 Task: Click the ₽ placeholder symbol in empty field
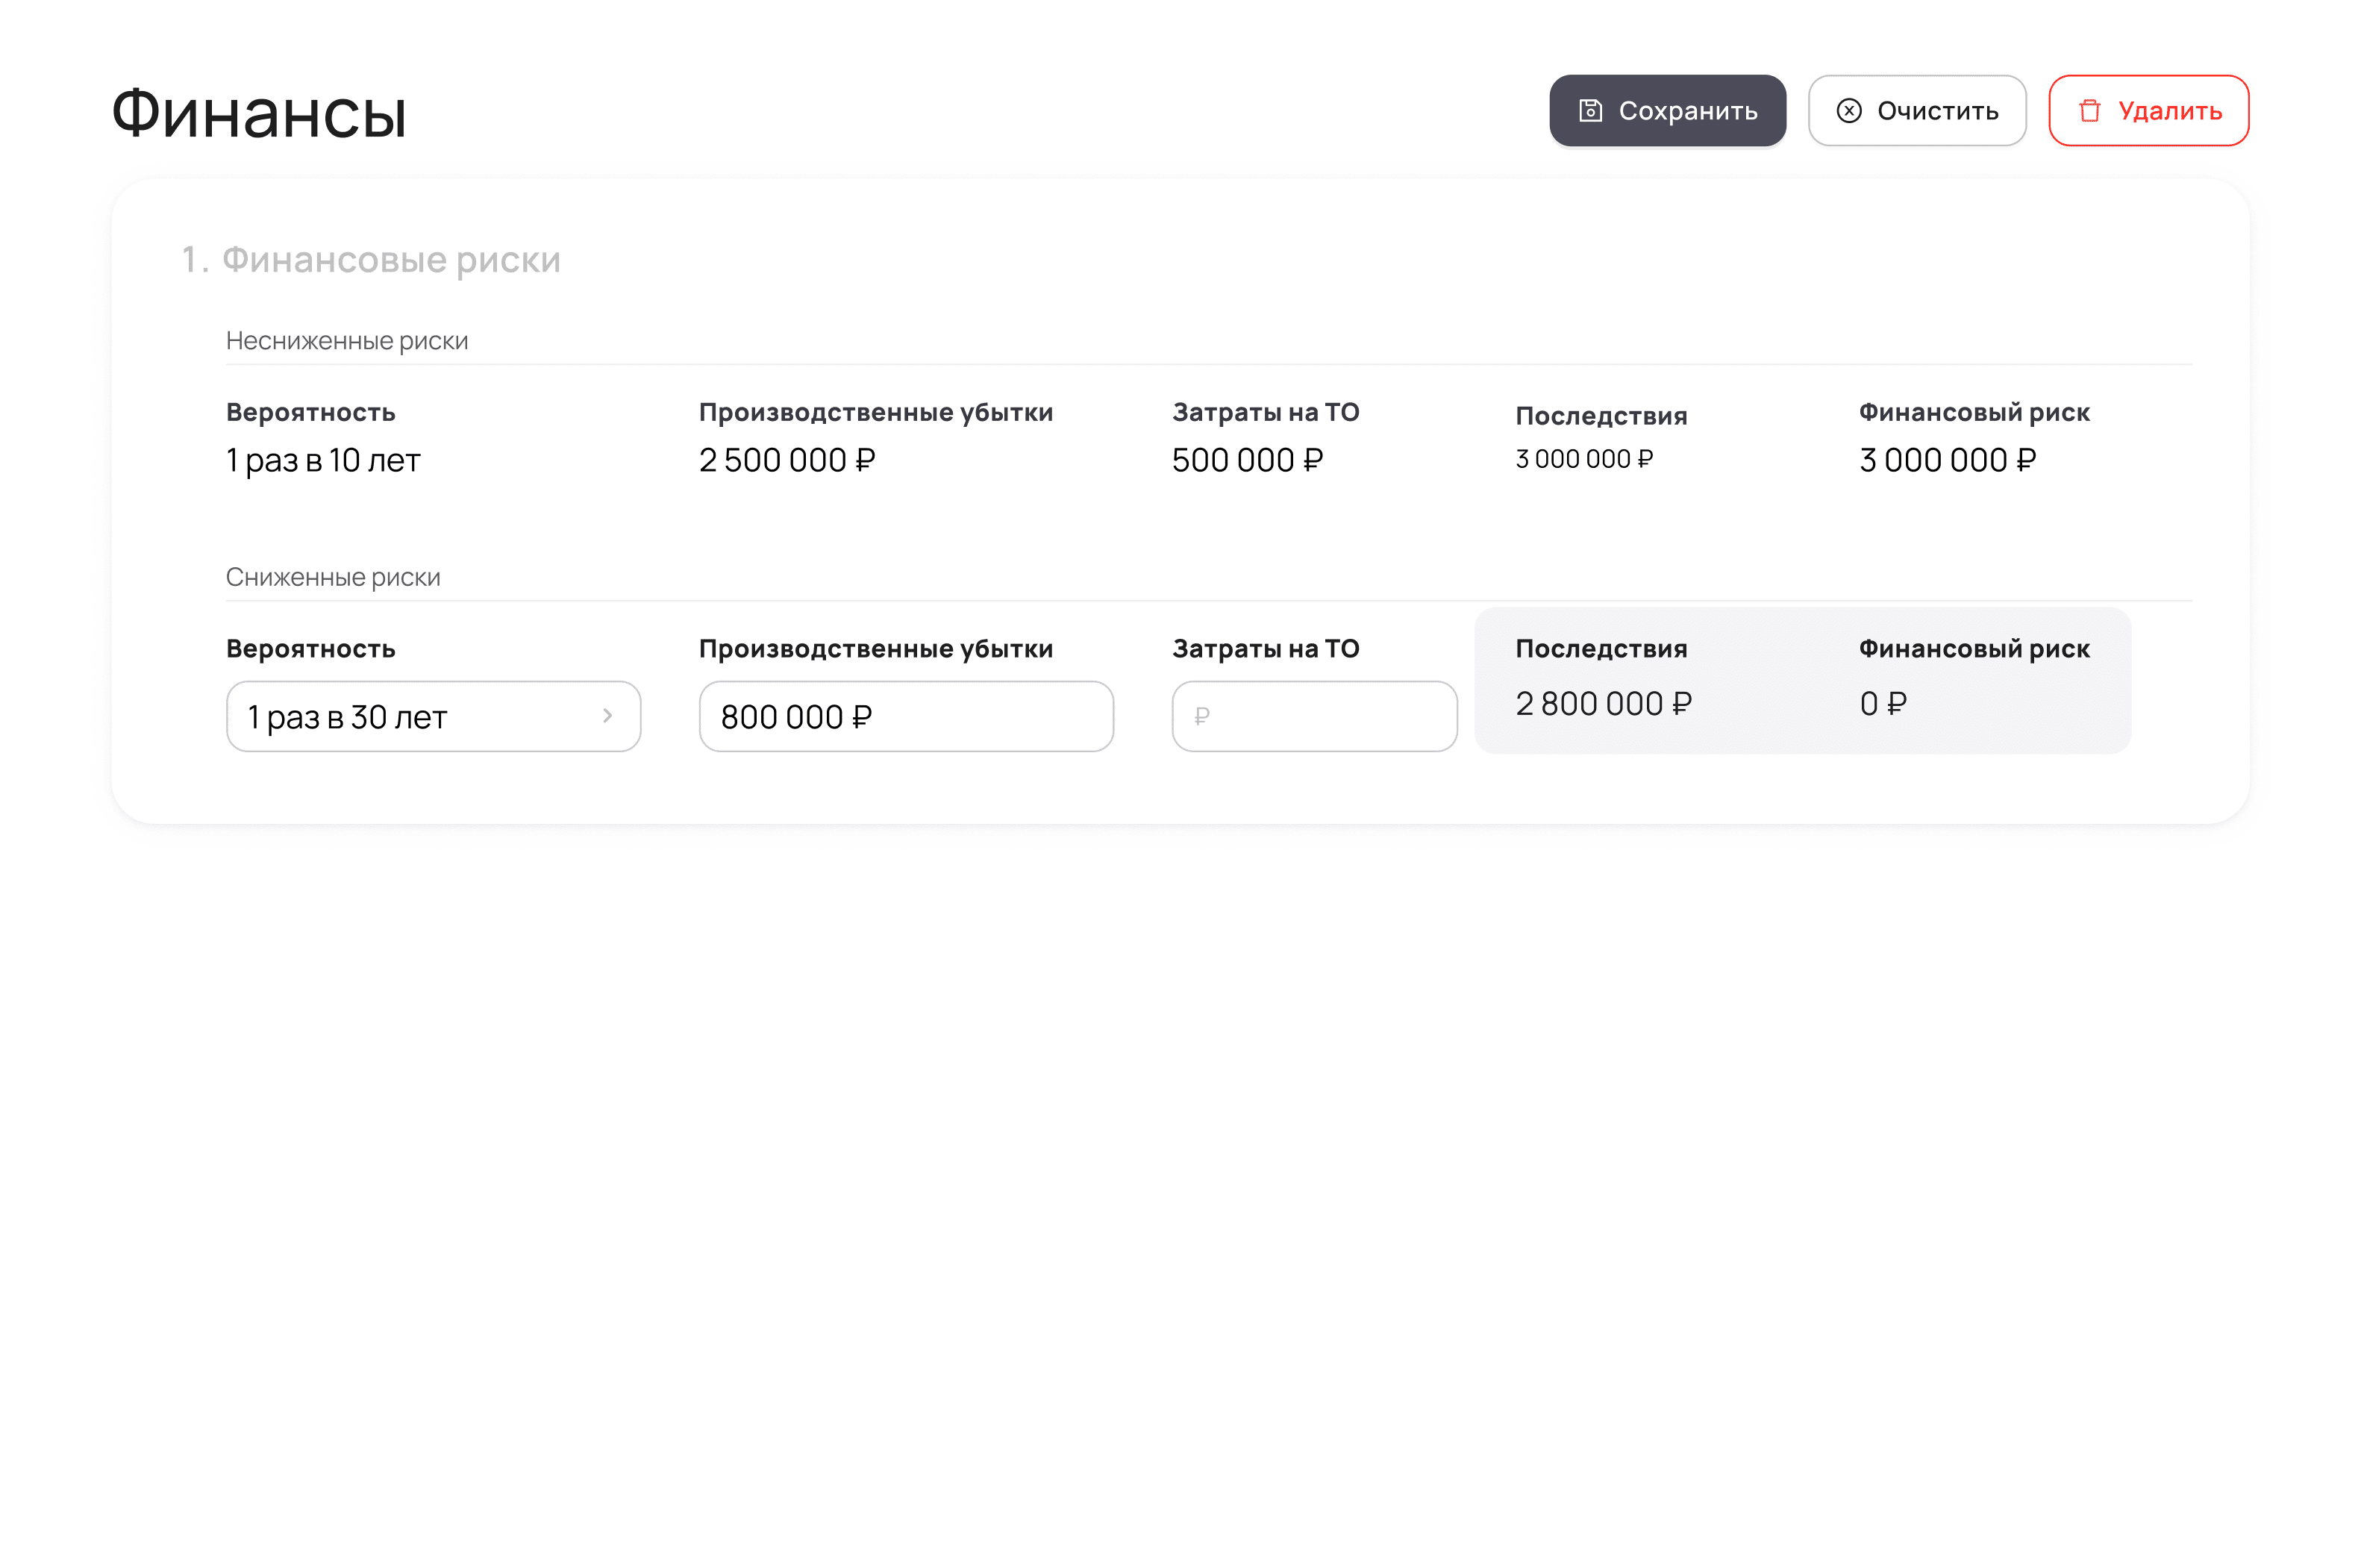(1202, 717)
